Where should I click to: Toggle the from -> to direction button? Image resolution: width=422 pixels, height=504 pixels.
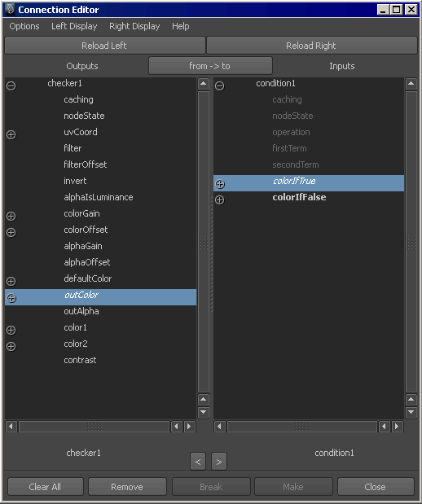pos(210,66)
